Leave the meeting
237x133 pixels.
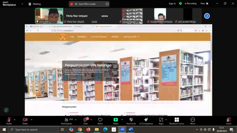pos(229,121)
